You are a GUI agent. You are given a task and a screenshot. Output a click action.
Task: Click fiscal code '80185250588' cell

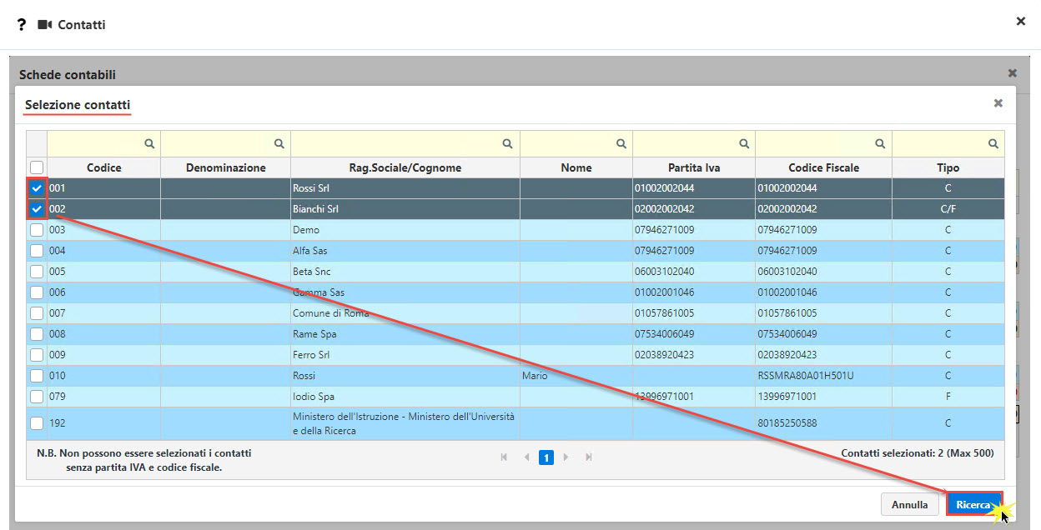[823, 423]
